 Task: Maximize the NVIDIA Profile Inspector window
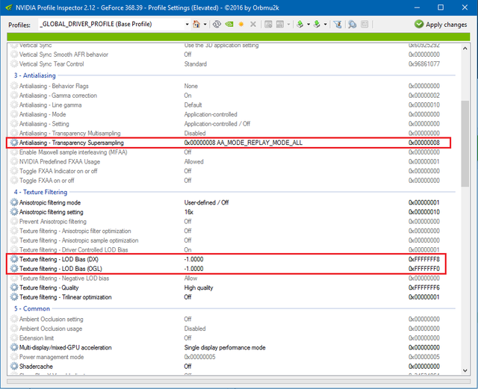coord(441,7)
